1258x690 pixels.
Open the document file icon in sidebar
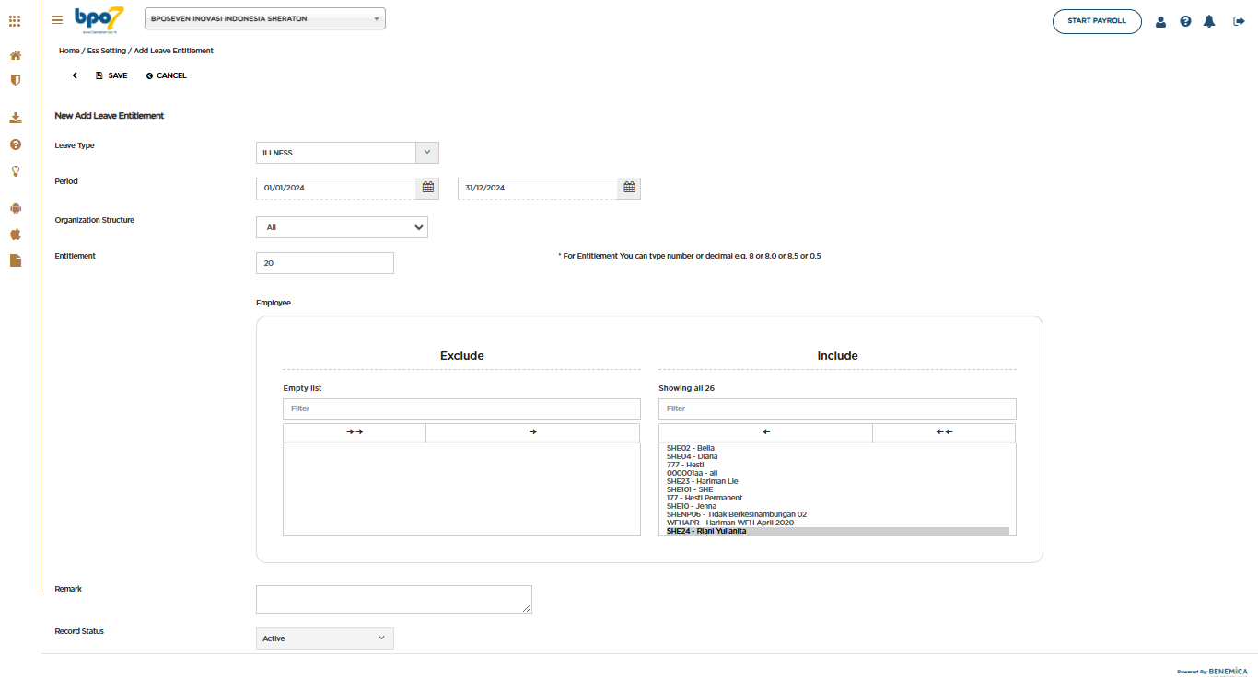click(x=16, y=260)
